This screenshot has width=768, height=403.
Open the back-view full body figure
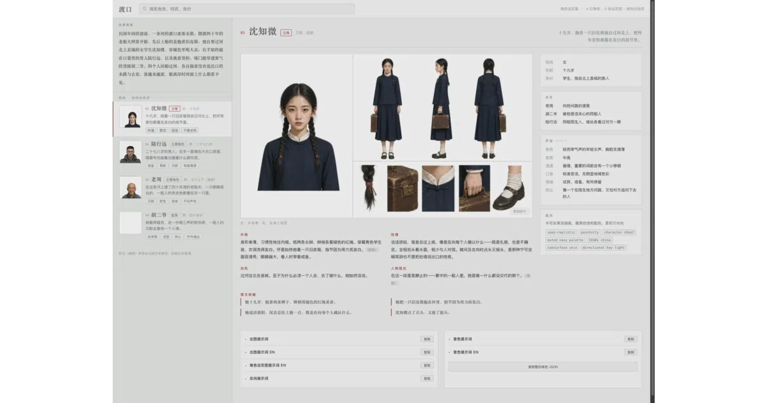pyautogui.click(x=490, y=107)
